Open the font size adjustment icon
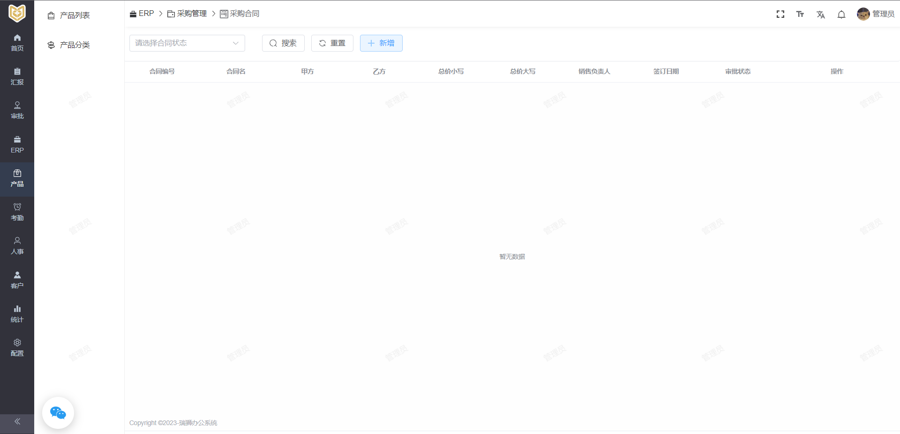The image size is (900, 434). point(800,15)
